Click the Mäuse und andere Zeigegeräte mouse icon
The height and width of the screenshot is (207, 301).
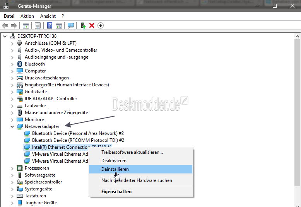click(20, 113)
